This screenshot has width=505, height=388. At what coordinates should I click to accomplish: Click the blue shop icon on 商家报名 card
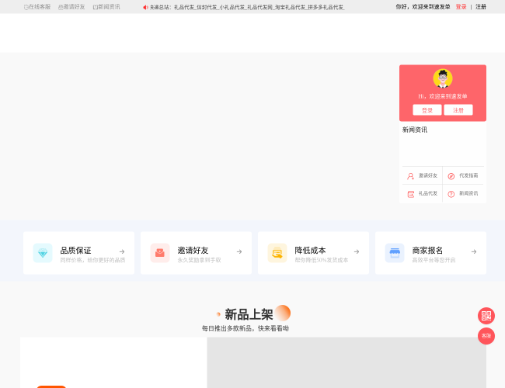point(395,253)
